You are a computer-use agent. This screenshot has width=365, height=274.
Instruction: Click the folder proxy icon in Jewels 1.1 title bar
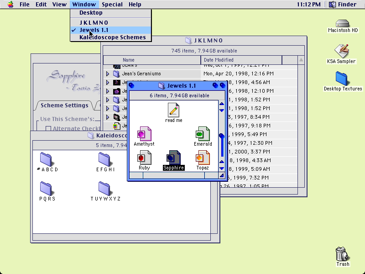coord(162,86)
